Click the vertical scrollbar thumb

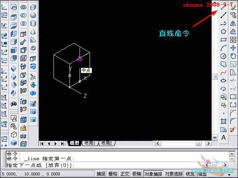[215, 77]
